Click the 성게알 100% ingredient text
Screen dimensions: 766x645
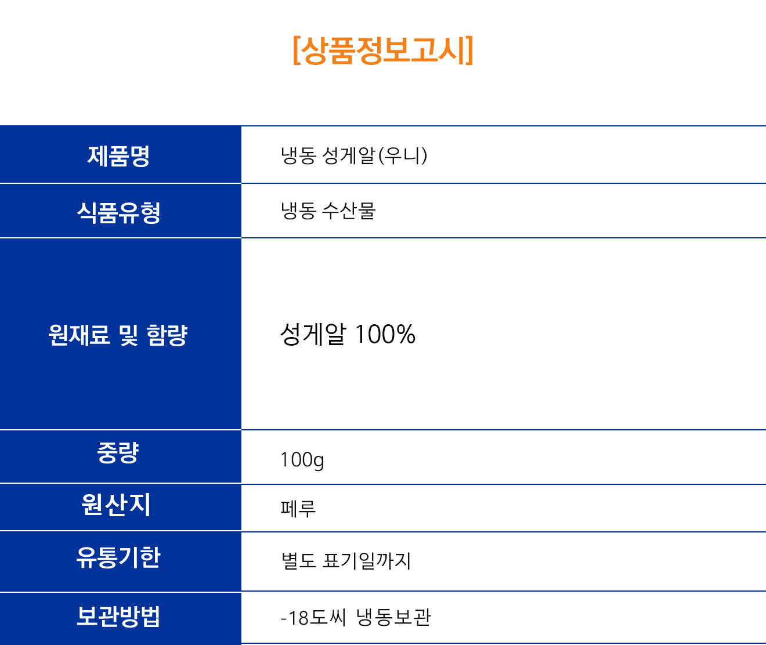coord(348,334)
